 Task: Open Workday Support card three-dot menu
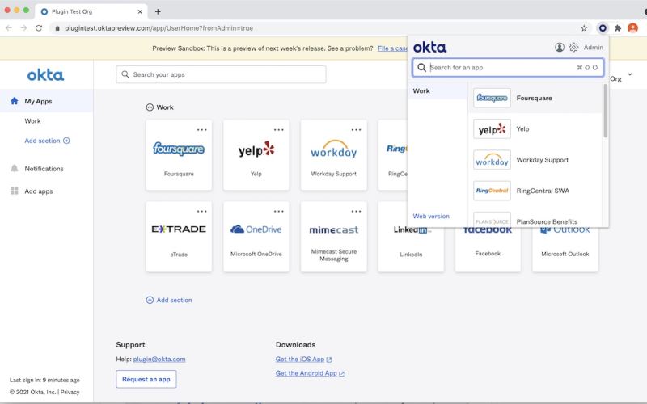tap(356, 130)
